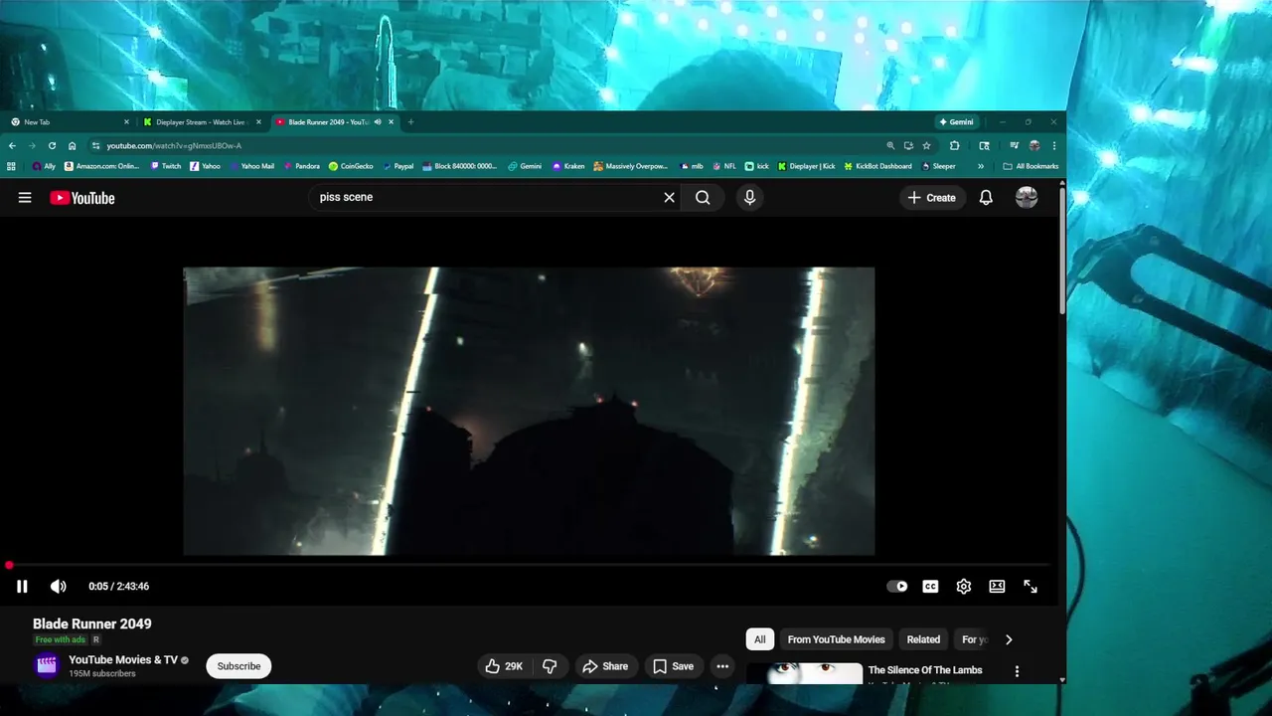Select the All filter chip
The width and height of the screenshot is (1272, 716).
pyautogui.click(x=760, y=639)
